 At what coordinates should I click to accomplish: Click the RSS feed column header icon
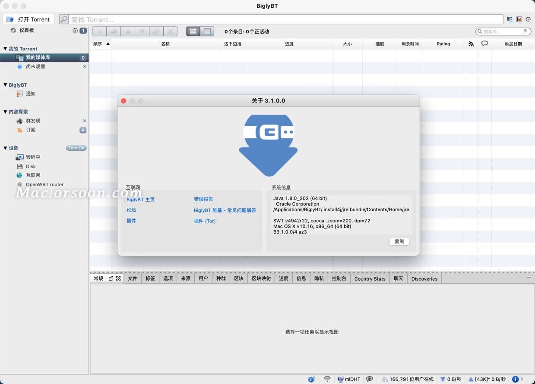471,44
